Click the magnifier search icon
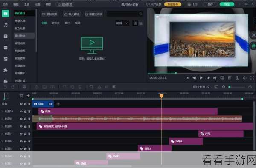This screenshot has height=168, width=256. tap(141, 14)
